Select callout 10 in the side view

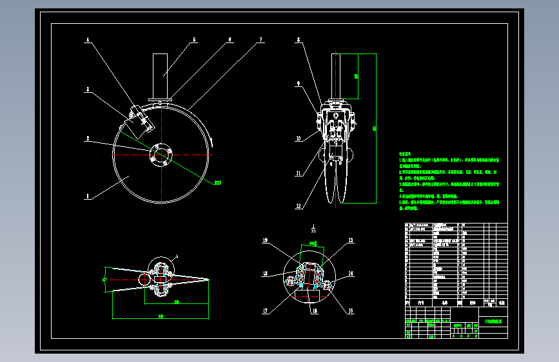(299, 138)
